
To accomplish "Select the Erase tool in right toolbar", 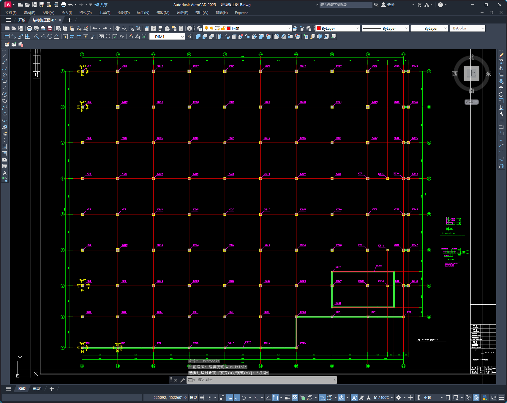I will pos(501,55).
